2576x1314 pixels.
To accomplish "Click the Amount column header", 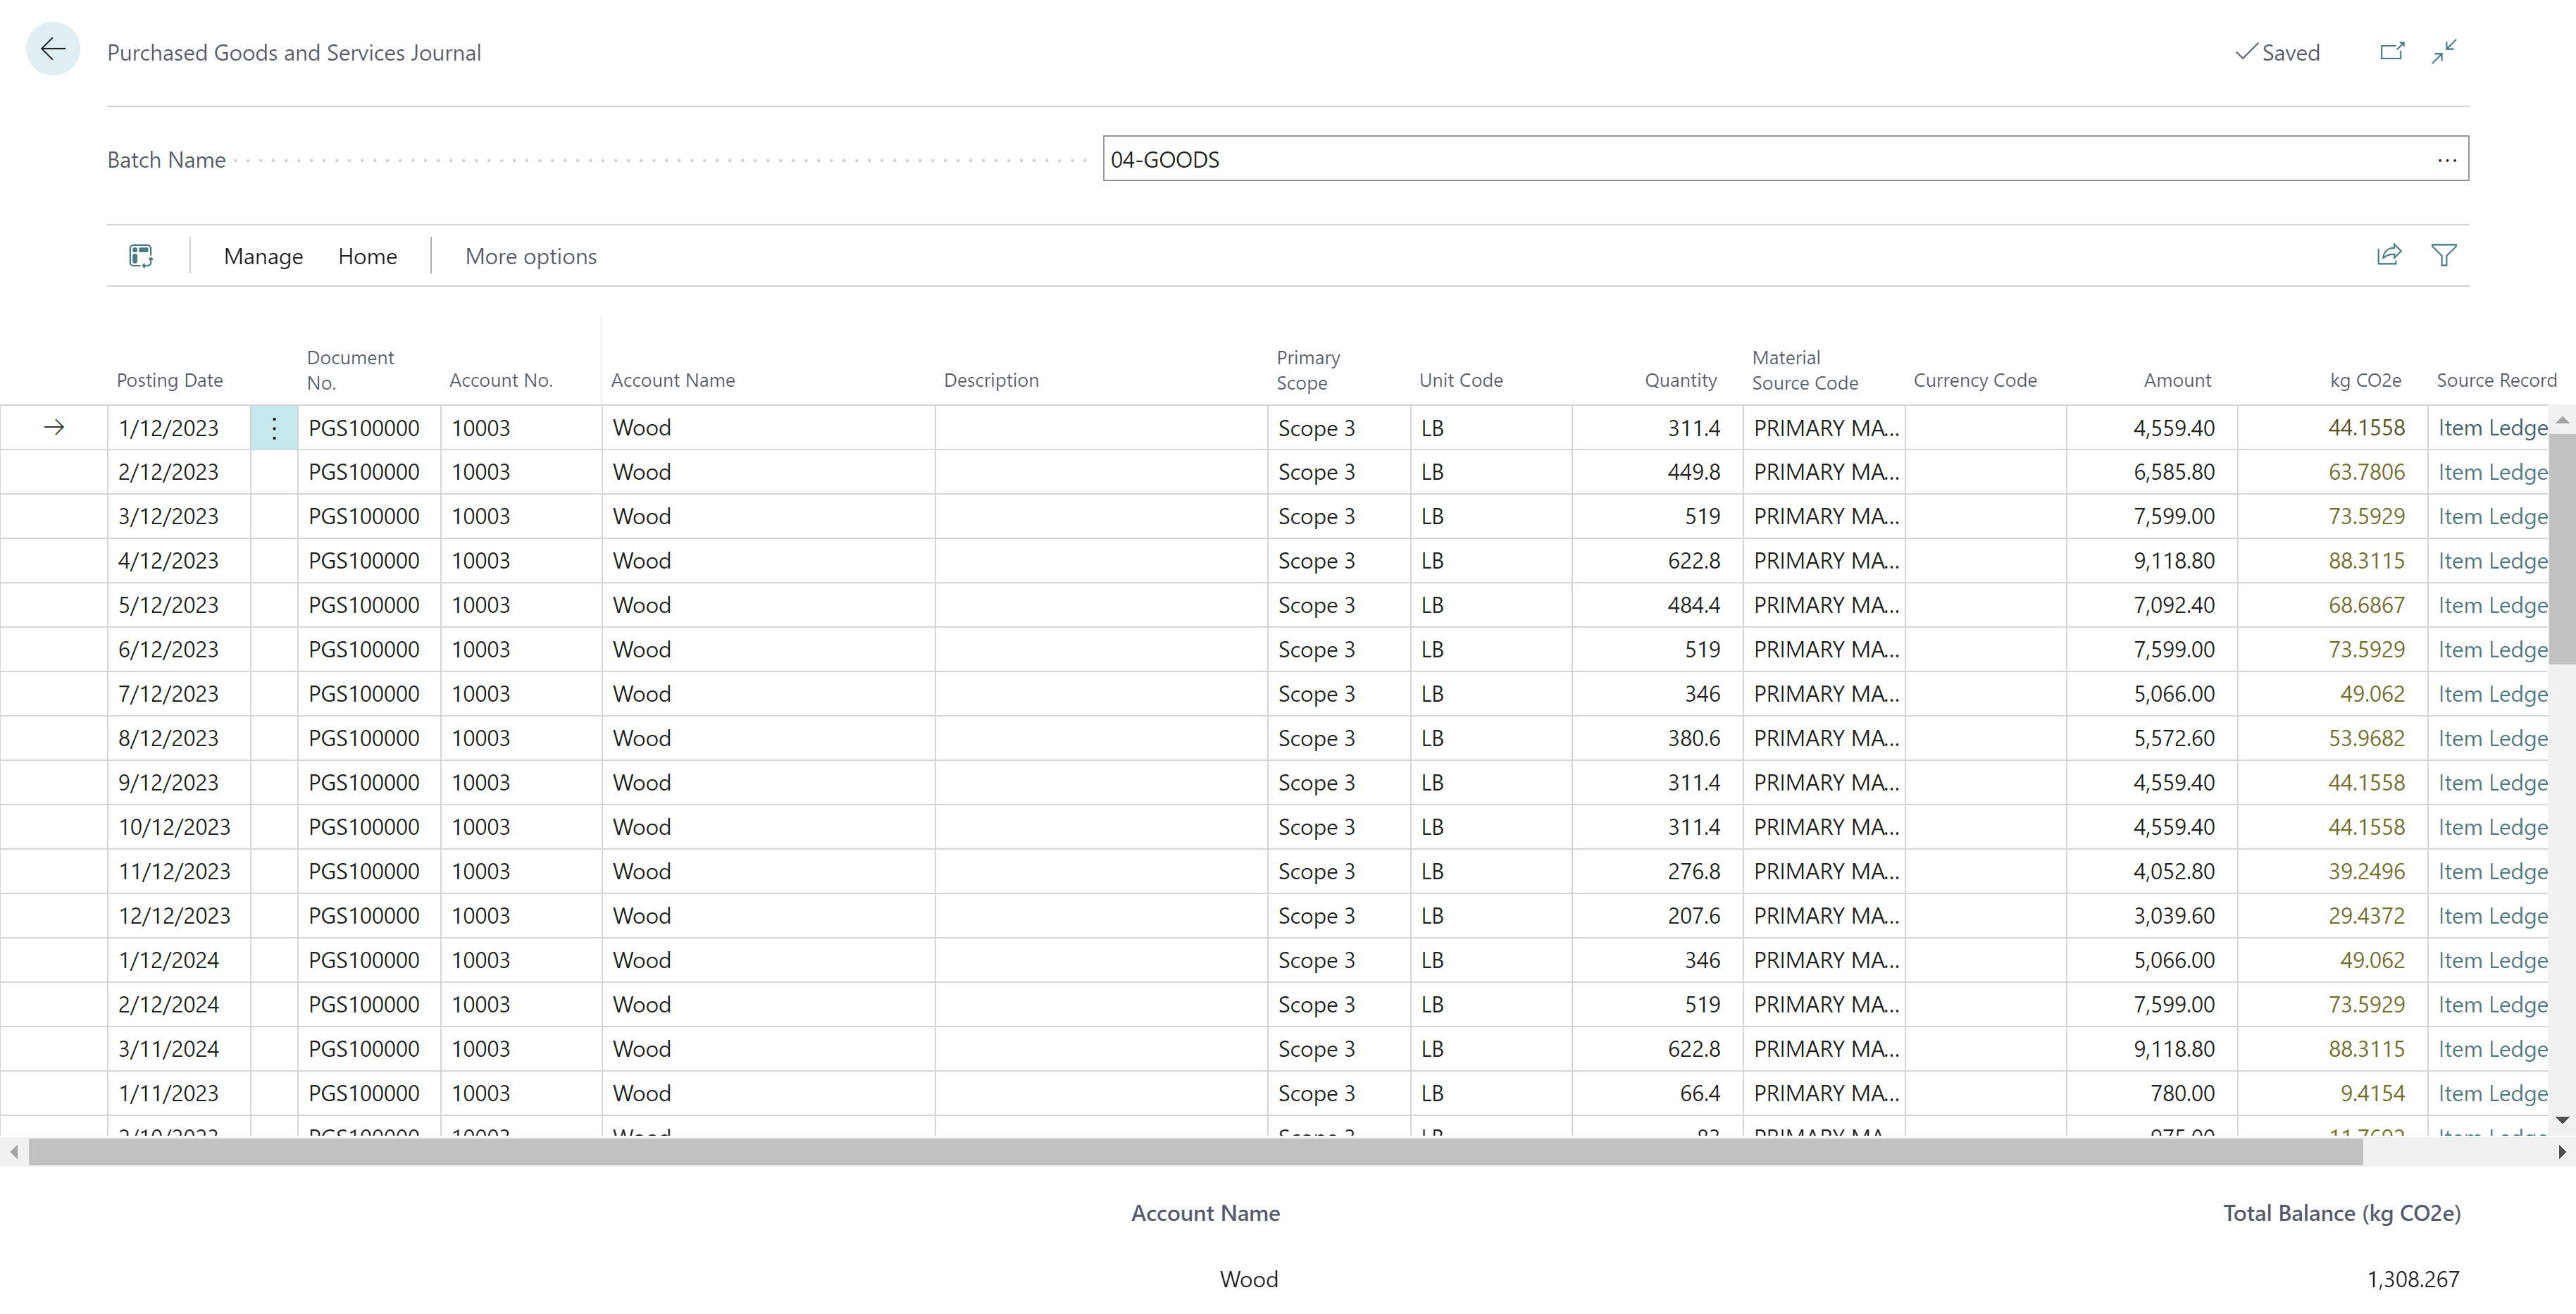I will coord(2177,380).
